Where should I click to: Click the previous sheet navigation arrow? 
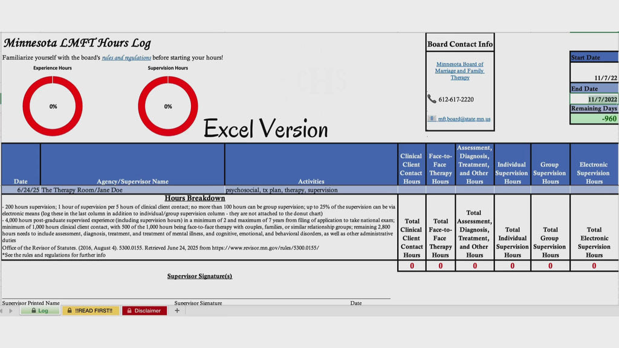pos(2,311)
